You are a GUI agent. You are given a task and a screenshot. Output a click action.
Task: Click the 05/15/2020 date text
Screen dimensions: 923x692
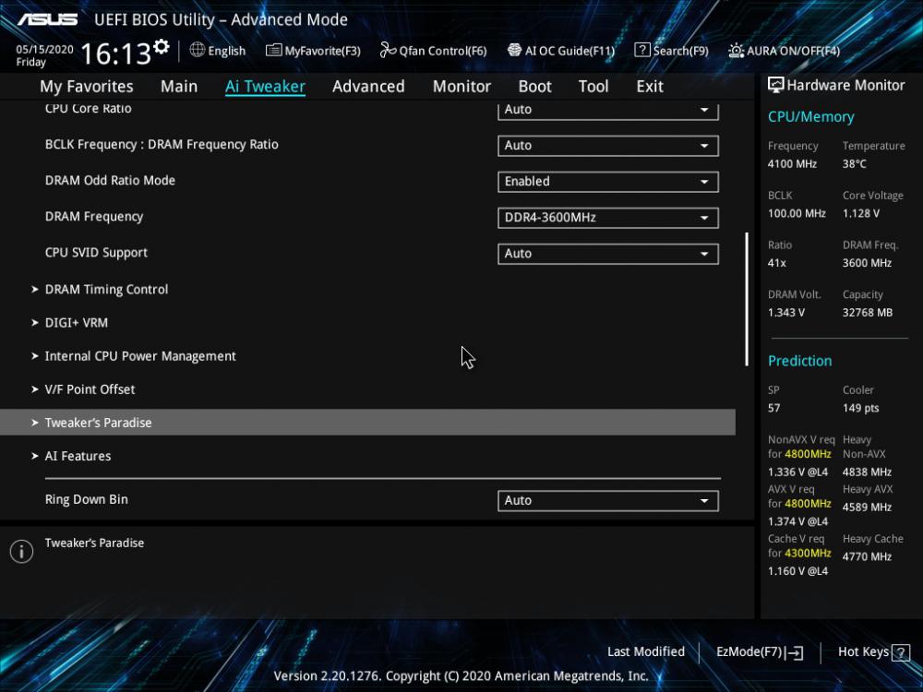coord(44,50)
